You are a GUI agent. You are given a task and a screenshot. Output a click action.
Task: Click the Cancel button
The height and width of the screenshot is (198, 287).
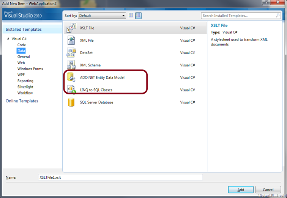coord(268,190)
